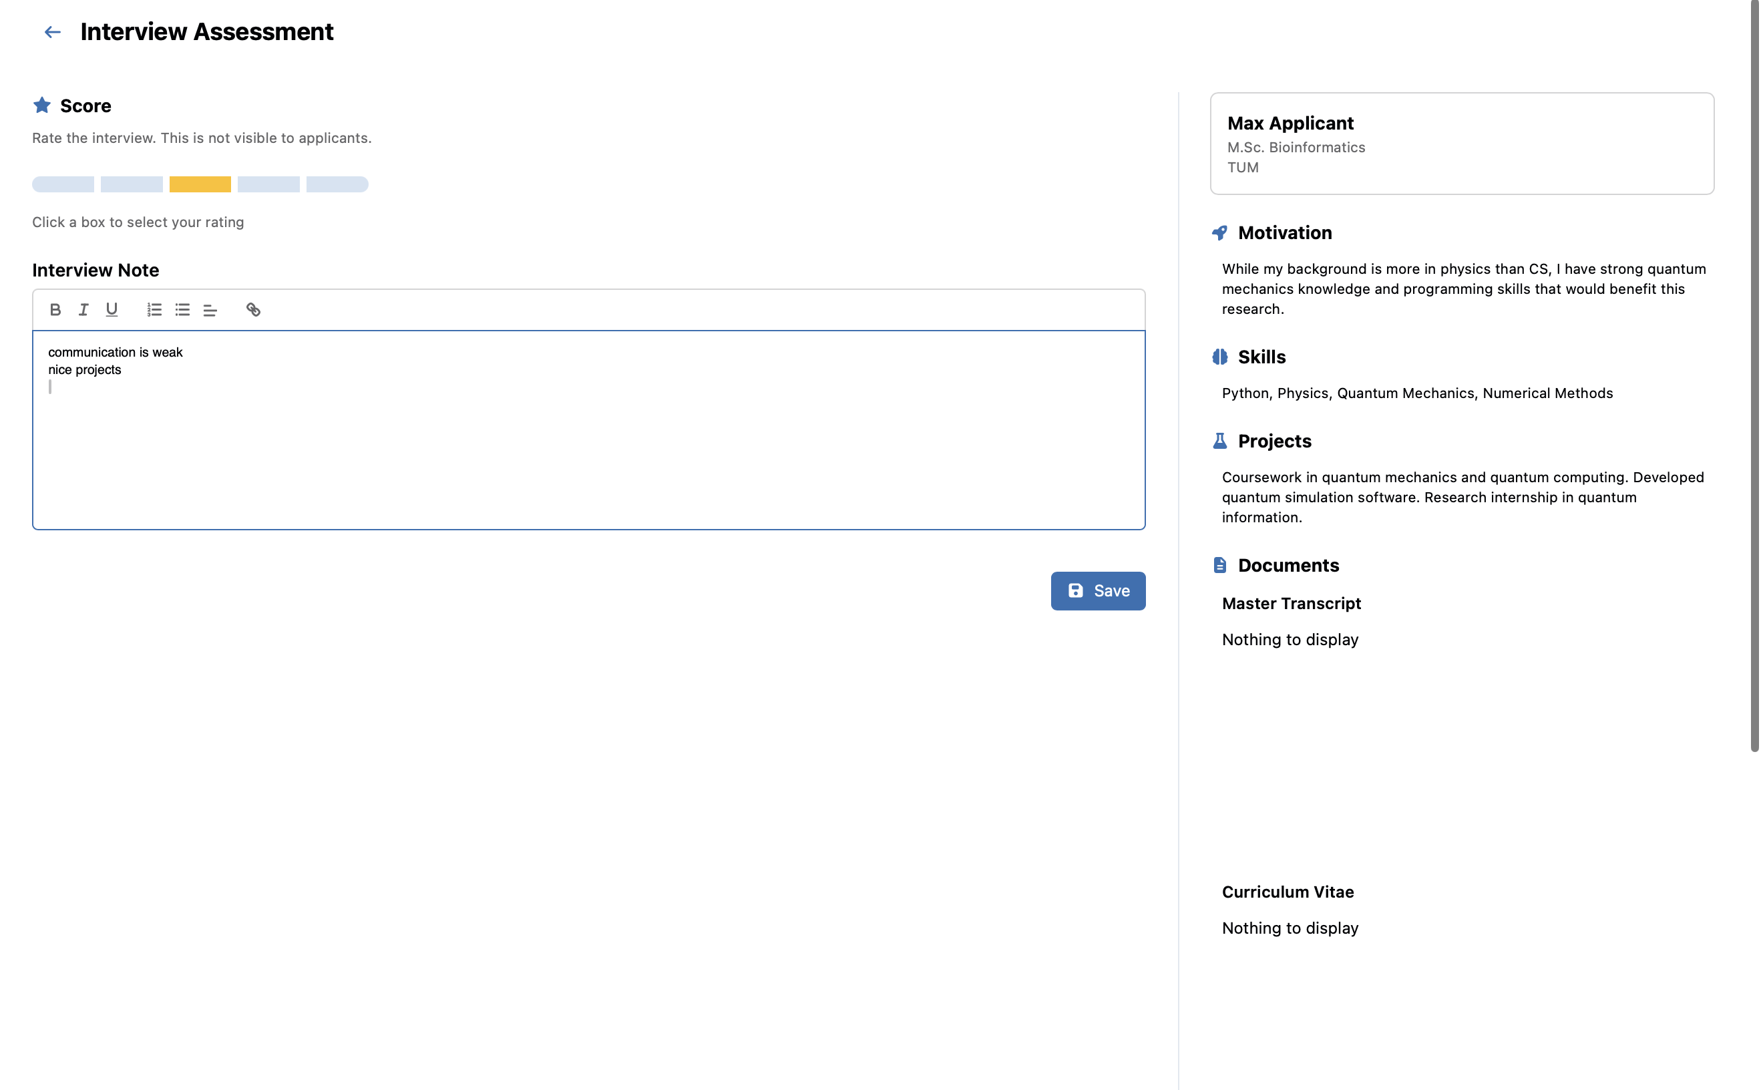Click the document icon beside Documents
This screenshot has width=1763, height=1090.
coord(1219,564)
